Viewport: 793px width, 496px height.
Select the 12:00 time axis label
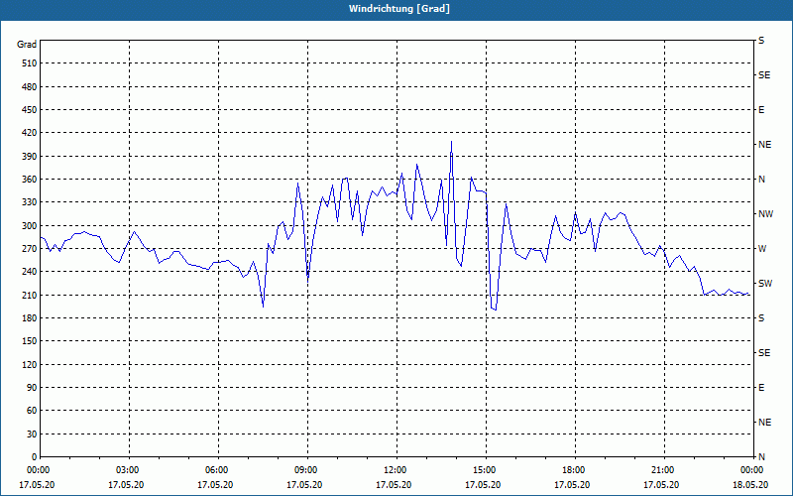[396, 470]
